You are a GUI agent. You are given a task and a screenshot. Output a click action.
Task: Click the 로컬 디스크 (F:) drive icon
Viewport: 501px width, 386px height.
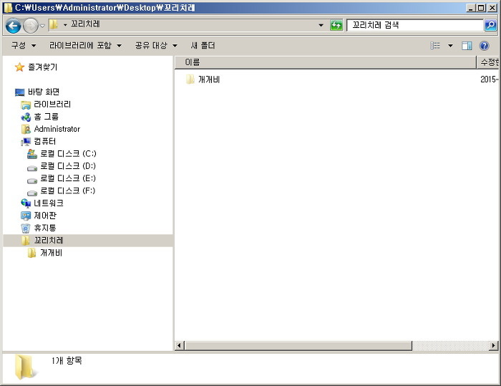(32, 192)
